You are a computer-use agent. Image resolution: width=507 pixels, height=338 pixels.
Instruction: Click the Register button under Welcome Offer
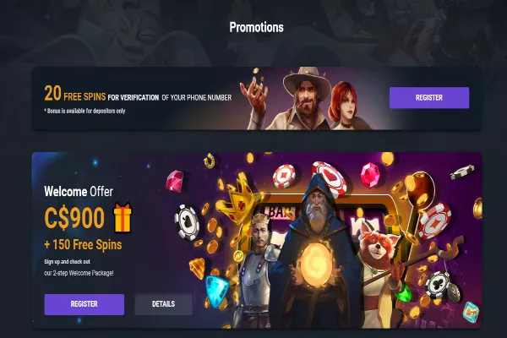click(84, 304)
